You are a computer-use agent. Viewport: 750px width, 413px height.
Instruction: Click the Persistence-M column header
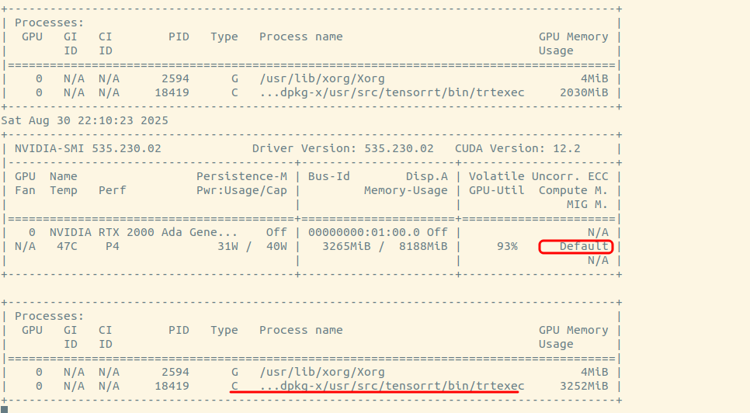click(x=241, y=176)
